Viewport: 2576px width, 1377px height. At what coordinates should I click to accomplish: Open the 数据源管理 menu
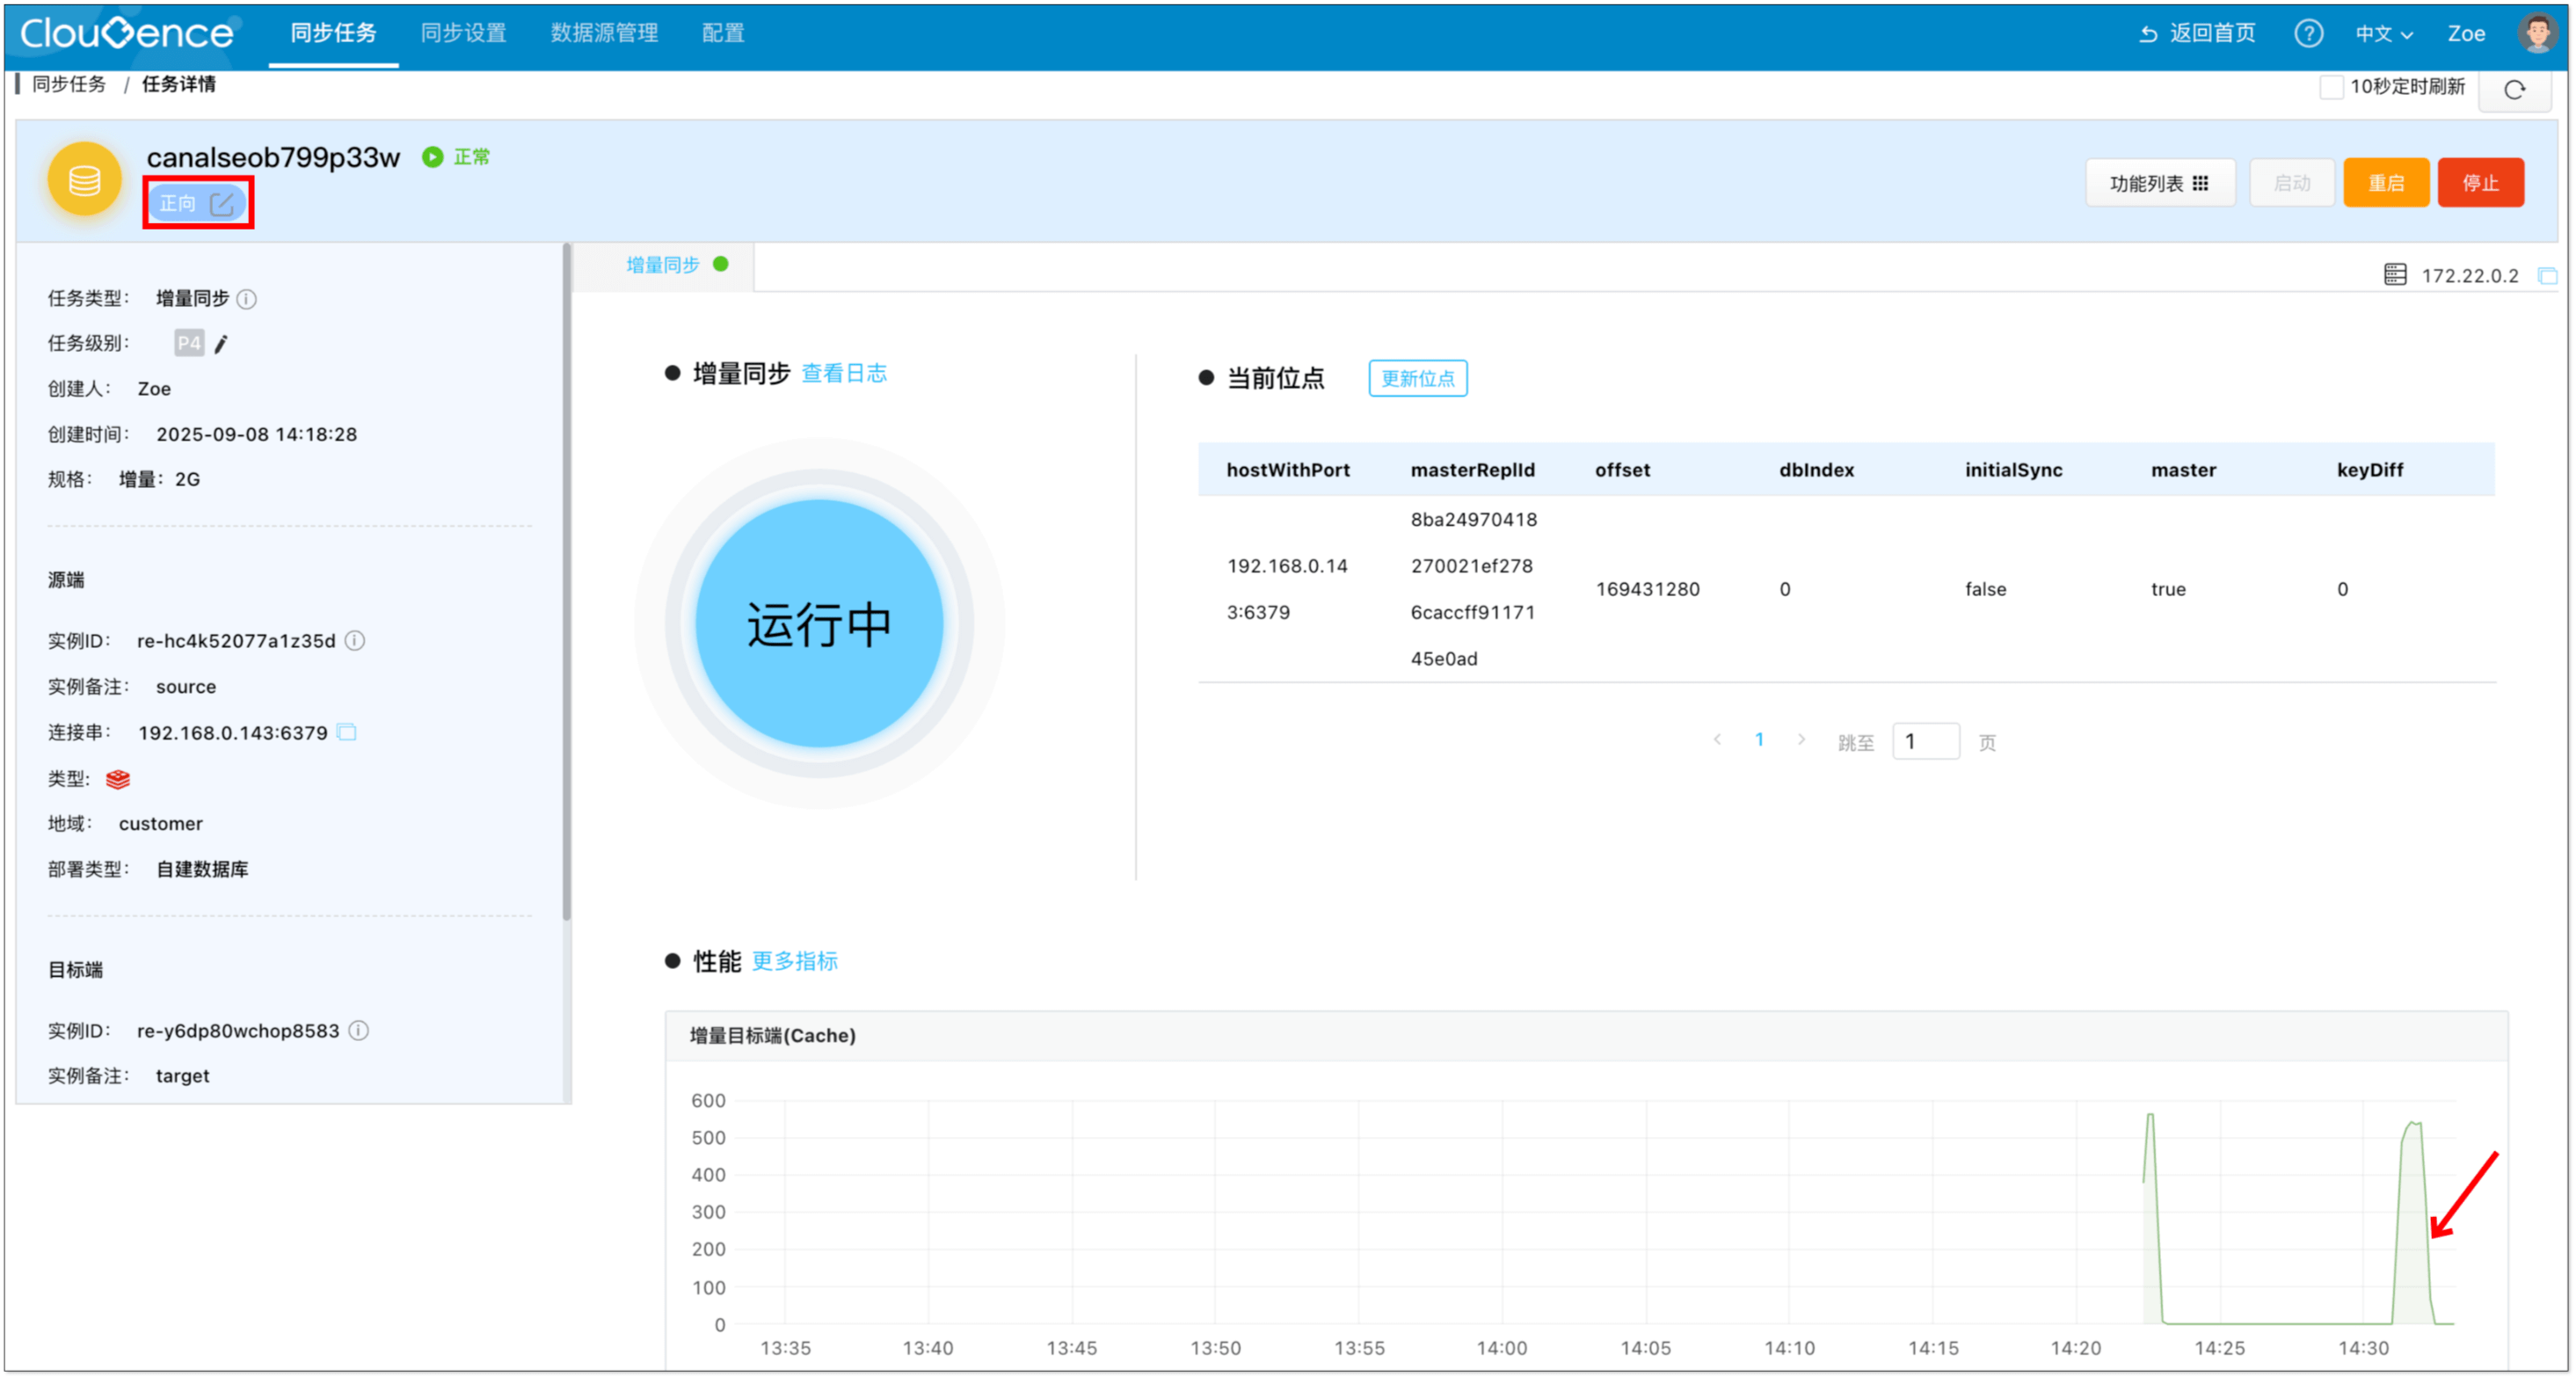tap(604, 33)
